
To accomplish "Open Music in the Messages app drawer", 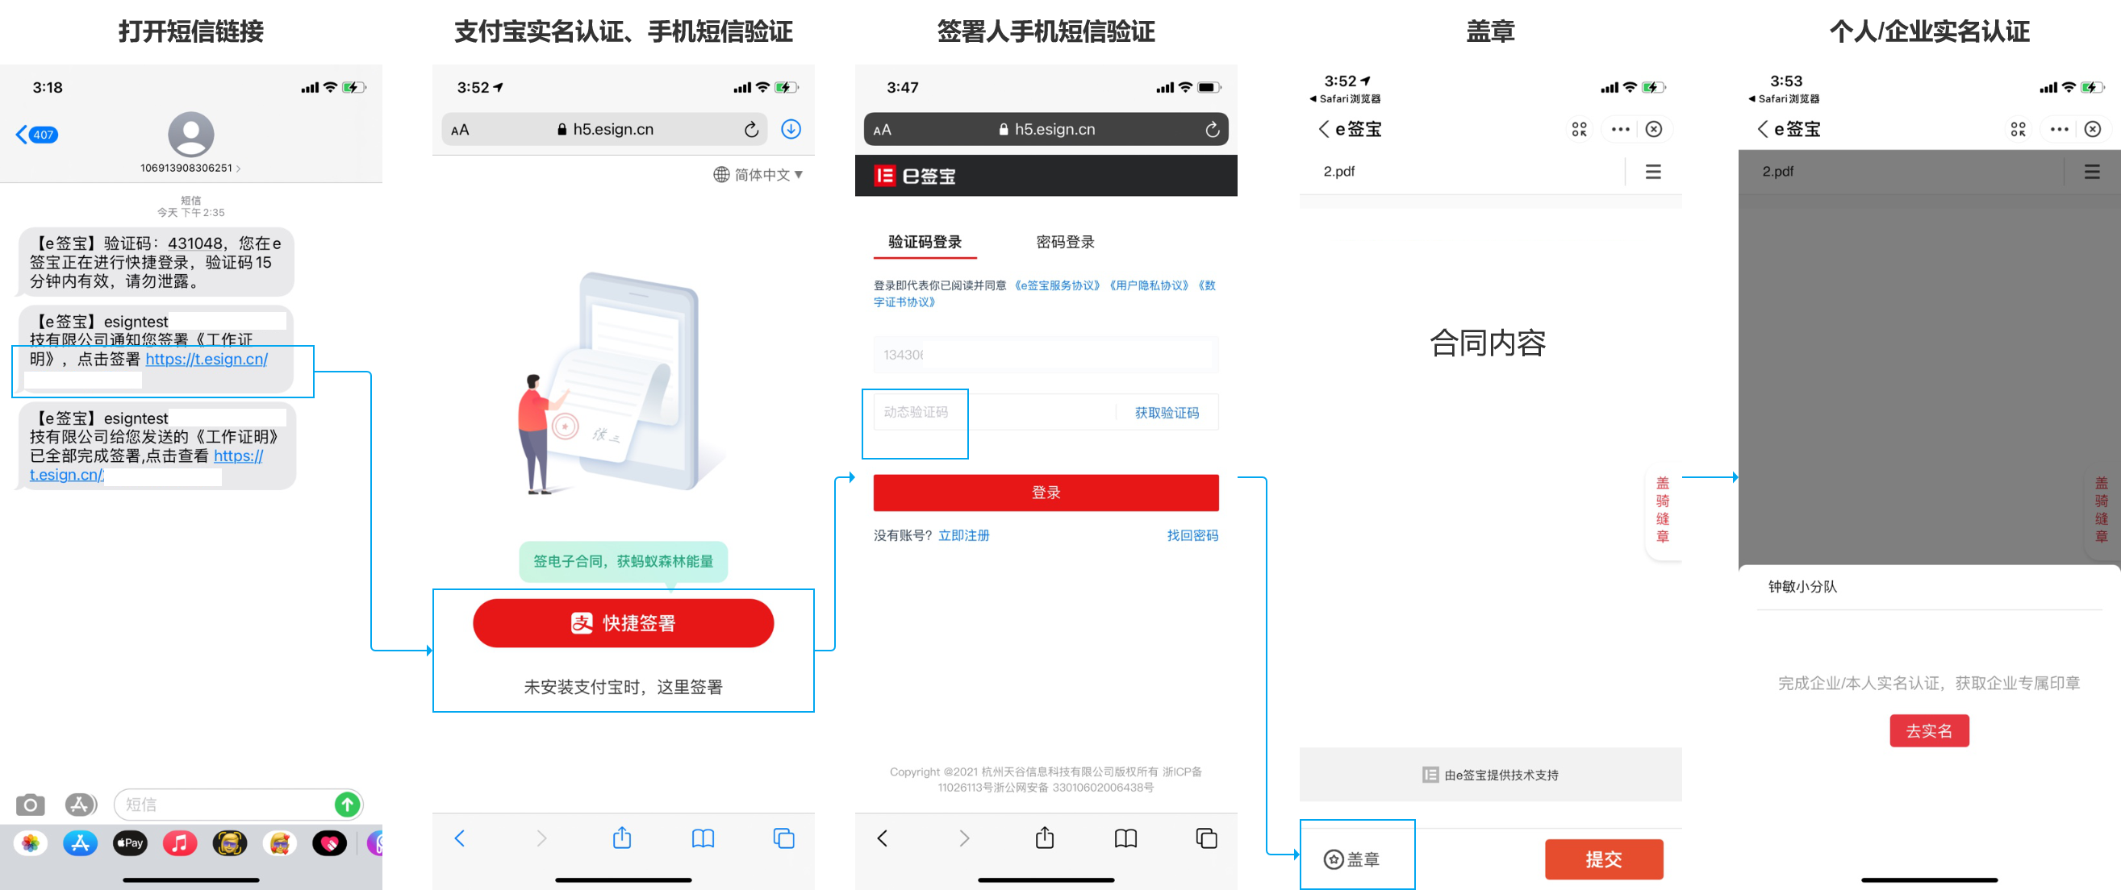I will [179, 842].
